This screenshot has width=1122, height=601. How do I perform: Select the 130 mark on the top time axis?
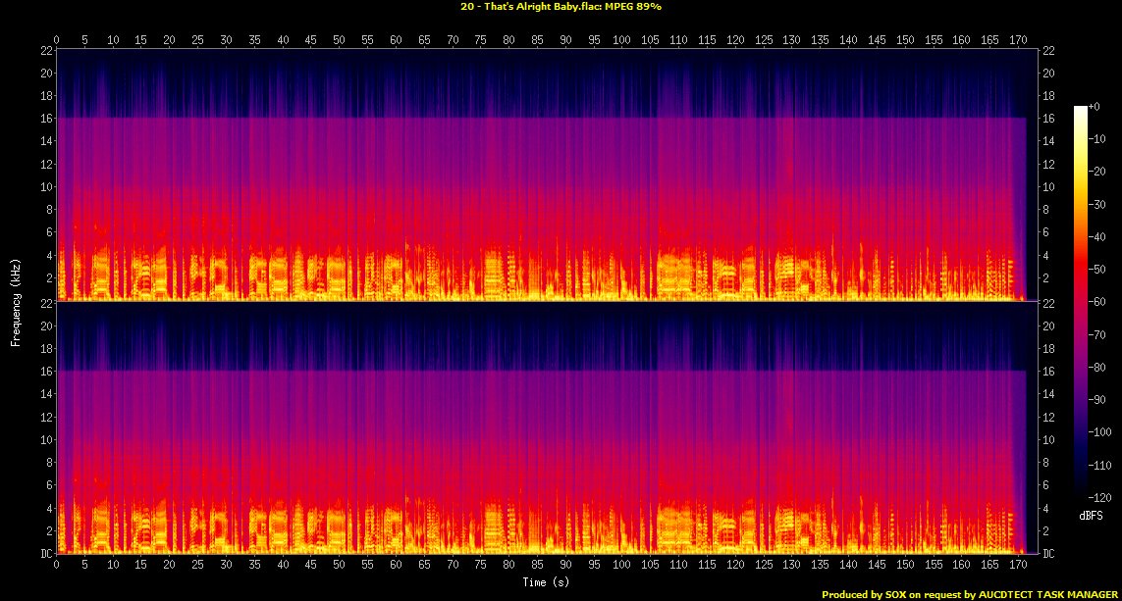coord(791,40)
